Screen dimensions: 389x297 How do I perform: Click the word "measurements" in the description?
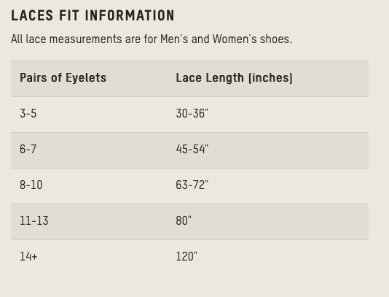(85, 39)
